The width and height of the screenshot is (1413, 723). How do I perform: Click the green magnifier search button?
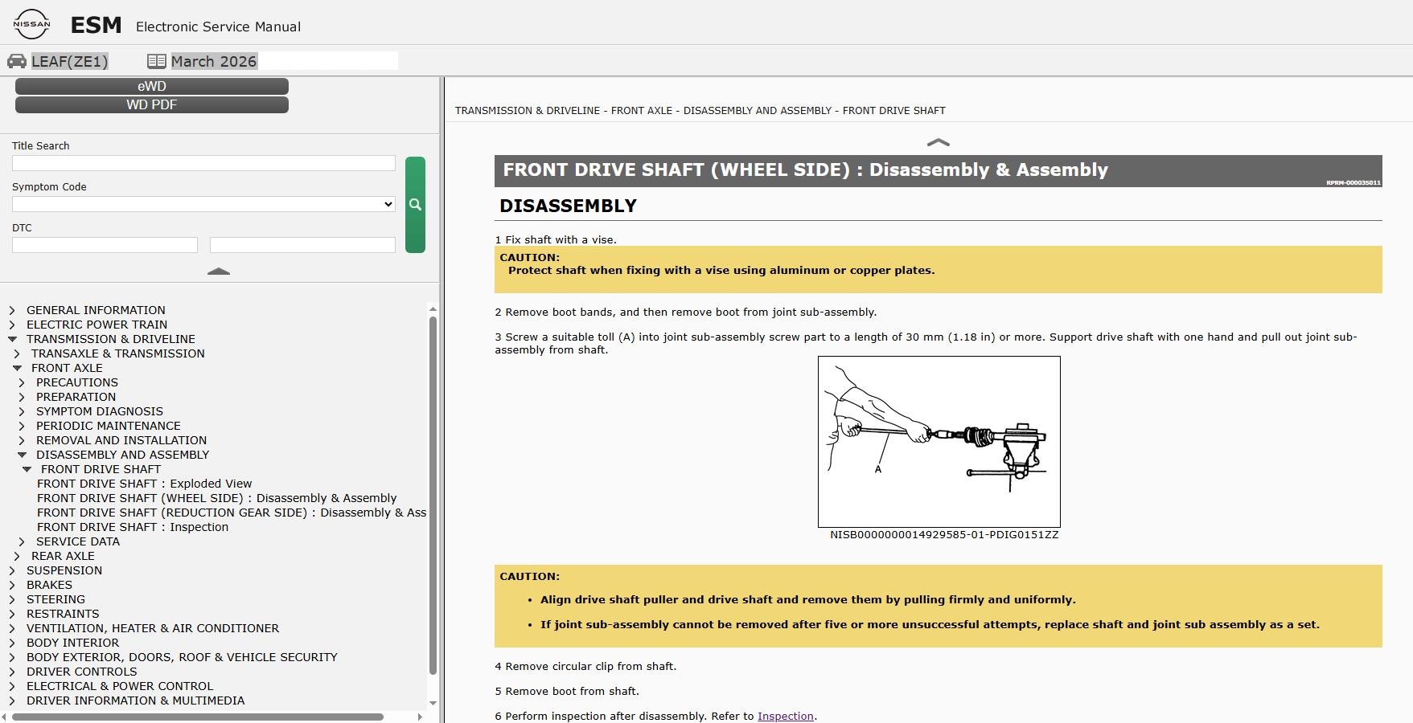(415, 205)
